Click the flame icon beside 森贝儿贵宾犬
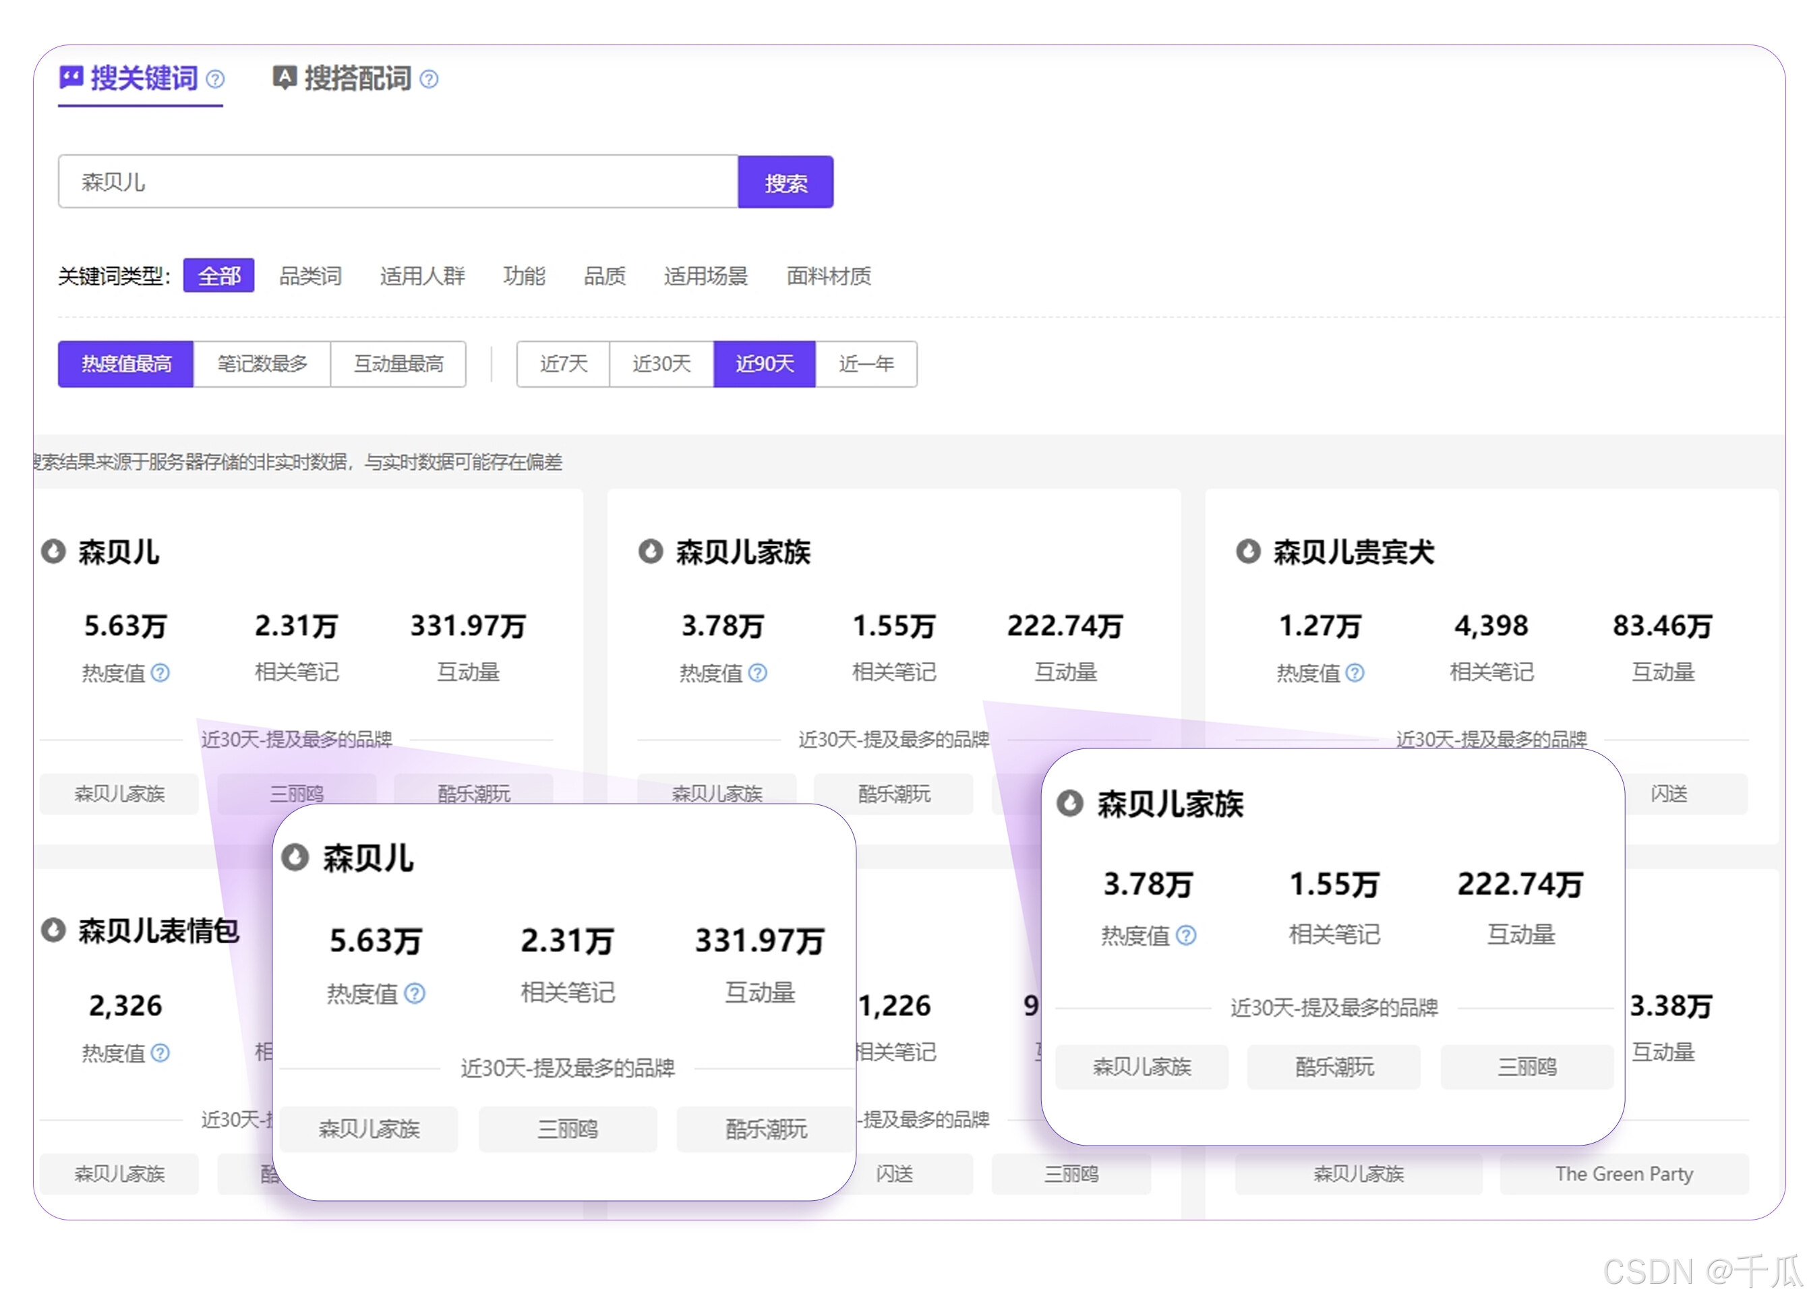This screenshot has width=1807, height=1302. coord(1247,552)
